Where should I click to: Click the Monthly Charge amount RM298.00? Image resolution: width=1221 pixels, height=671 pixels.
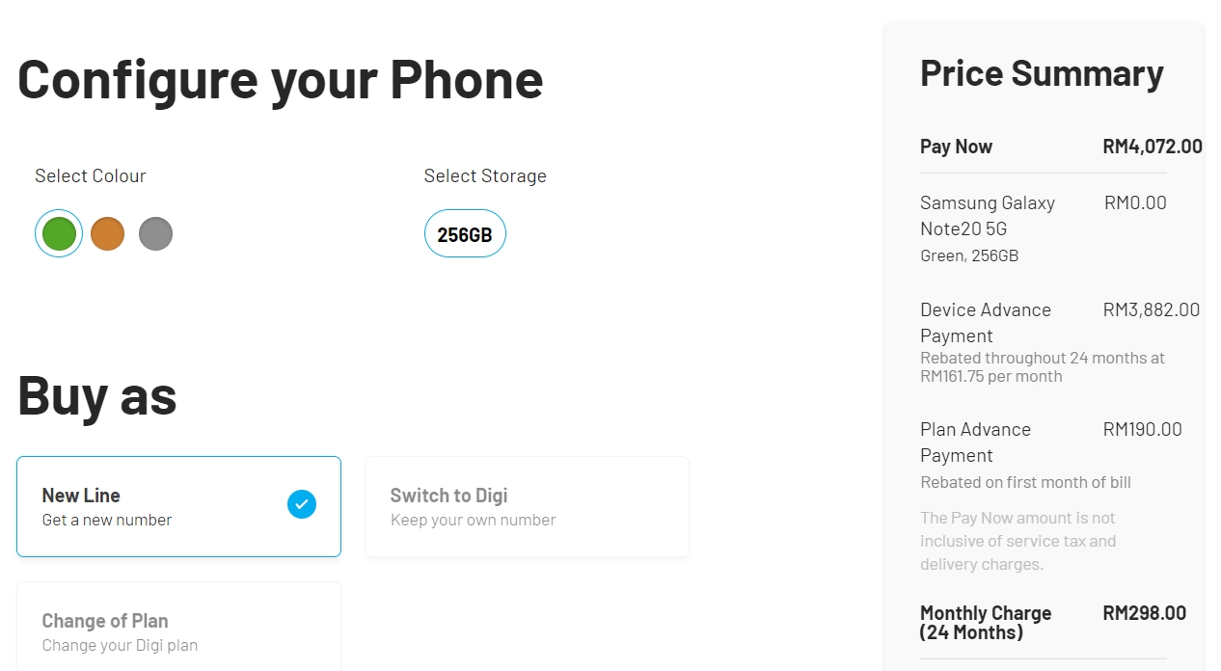point(1144,613)
